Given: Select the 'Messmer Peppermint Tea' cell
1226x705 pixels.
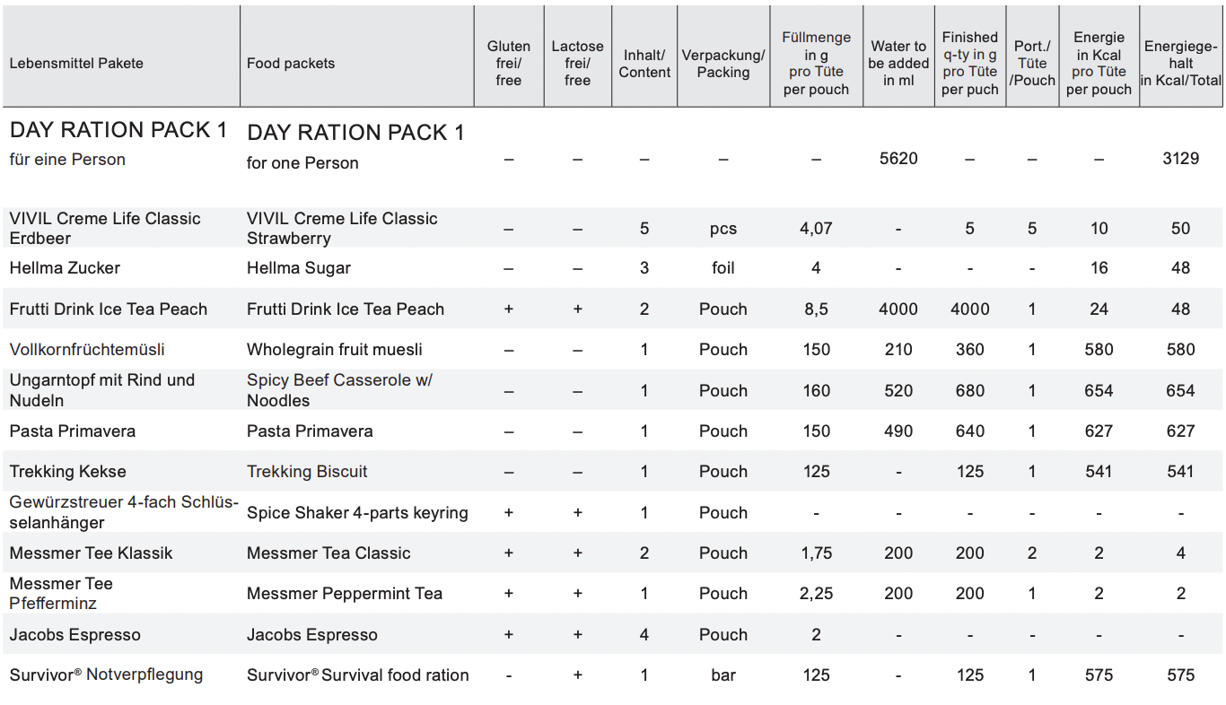Looking at the screenshot, I should pyautogui.click(x=345, y=594).
